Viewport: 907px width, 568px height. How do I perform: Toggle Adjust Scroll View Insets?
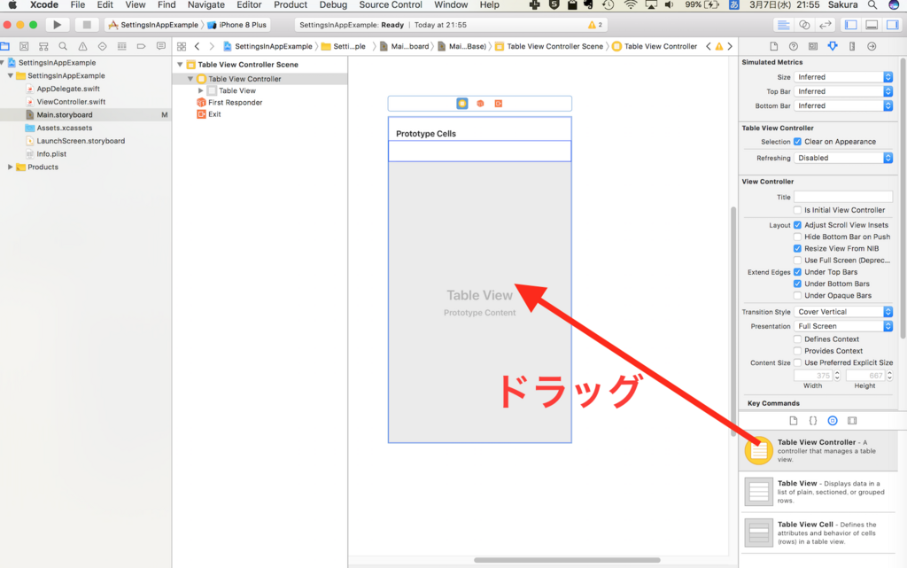[x=798, y=225]
